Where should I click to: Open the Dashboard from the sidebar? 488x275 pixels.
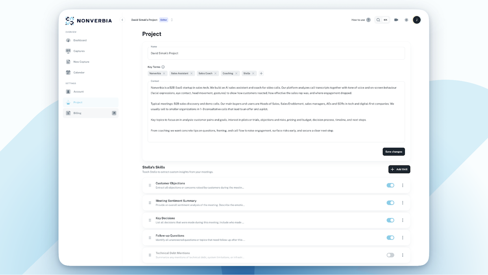(79, 40)
